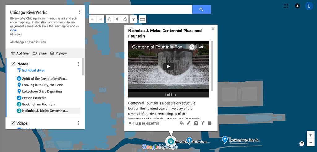Click the video share arrow icon
Image resolution: width=317 pixels, height=152 pixels.
[x=201, y=47]
